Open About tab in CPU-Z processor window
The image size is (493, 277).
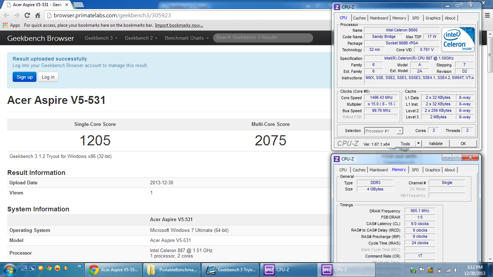click(x=450, y=18)
